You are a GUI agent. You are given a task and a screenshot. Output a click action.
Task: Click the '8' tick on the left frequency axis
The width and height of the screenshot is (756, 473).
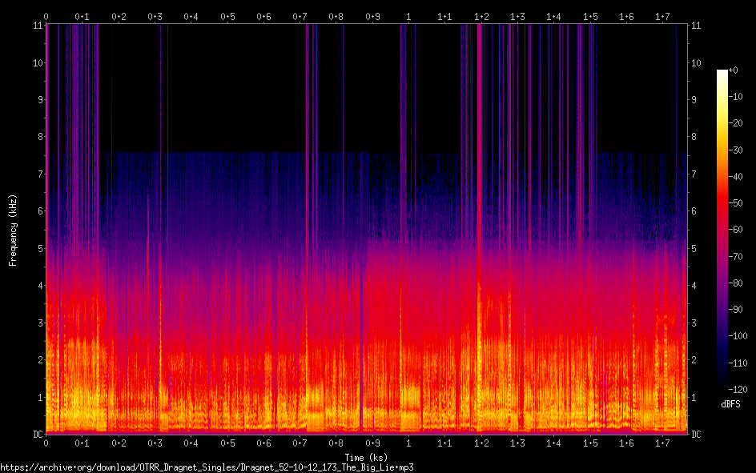[x=40, y=137]
